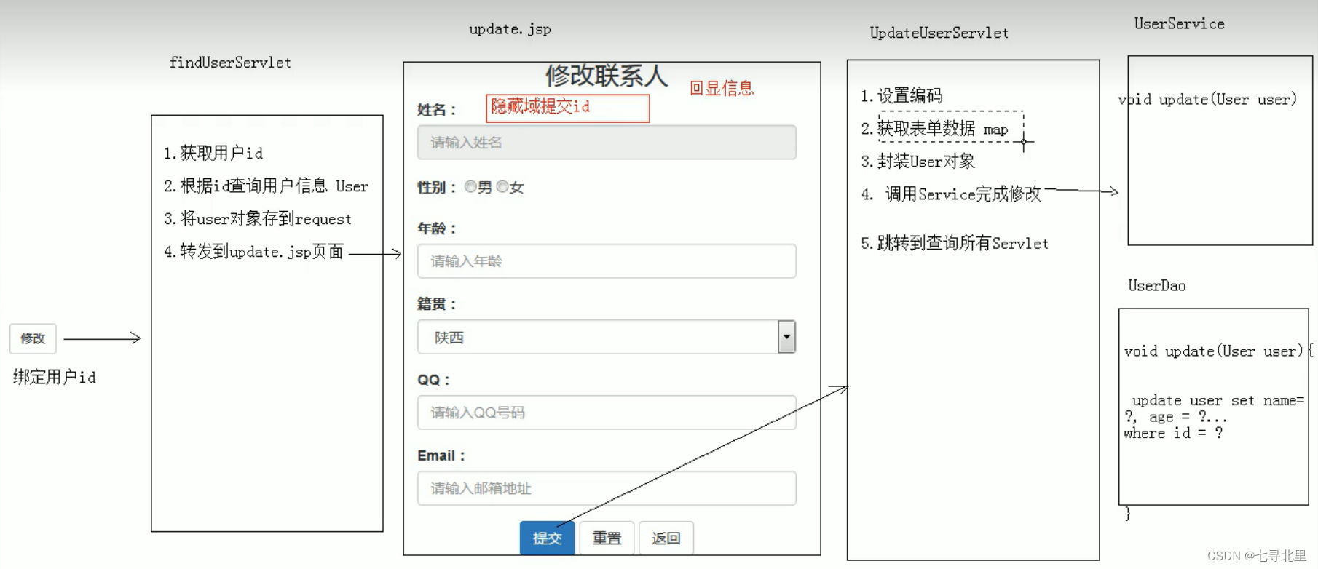Focus the 请输入姓名 name field
Image resolution: width=1318 pixels, height=569 pixels.
pos(607,143)
